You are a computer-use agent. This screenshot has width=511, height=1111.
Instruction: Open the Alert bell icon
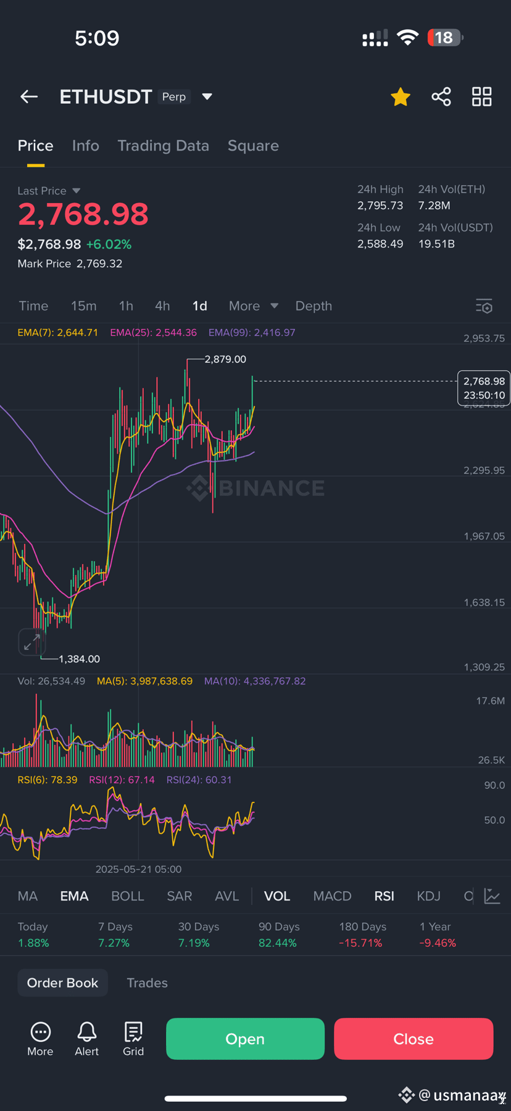(x=87, y=1039)
